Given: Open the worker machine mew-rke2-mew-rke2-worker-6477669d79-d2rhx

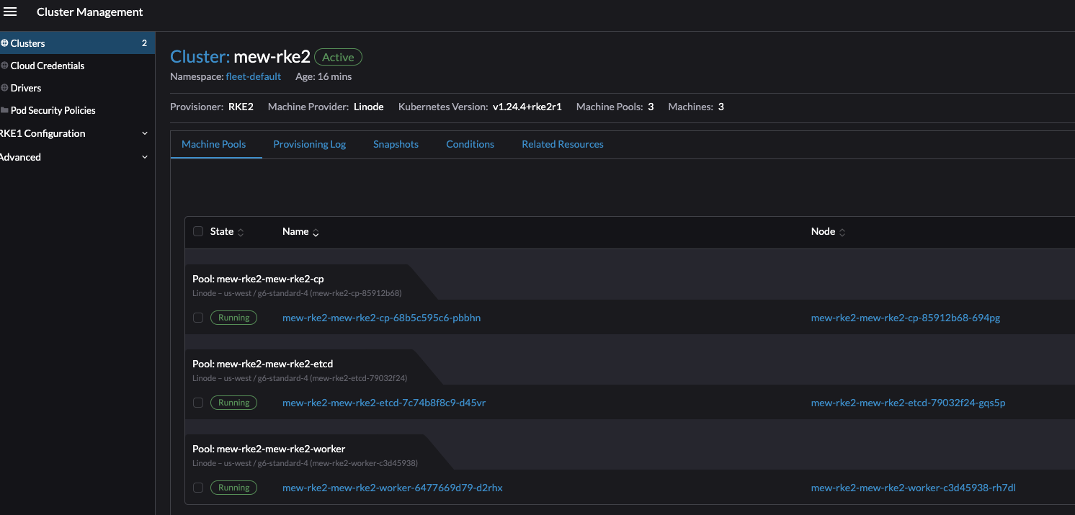Looking at the screenshot, I should pyautogui.click(x=393, y=488).
